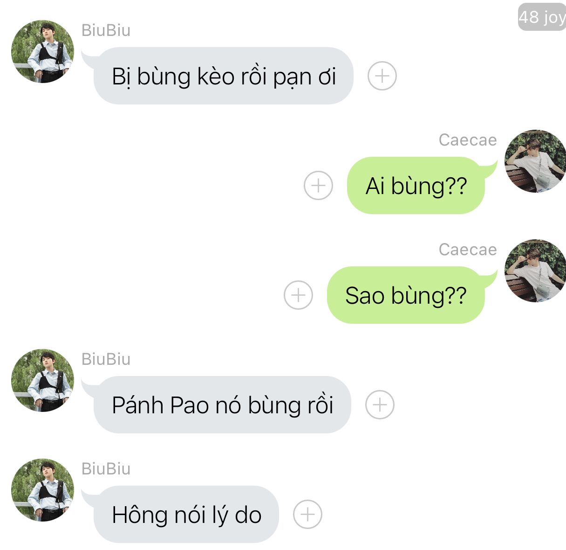Open BiuBiu avatar on first message
The width and height of the screenshot is (566, 550).
tap(42, 51)
